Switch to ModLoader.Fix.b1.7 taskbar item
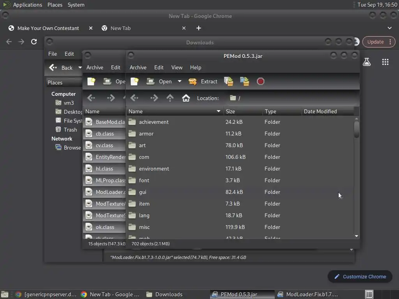This screenshot has width=399, height=299. click(x=307, y=294)
